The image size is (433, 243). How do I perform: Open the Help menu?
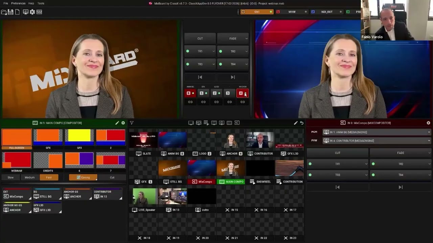pos(31,3)
